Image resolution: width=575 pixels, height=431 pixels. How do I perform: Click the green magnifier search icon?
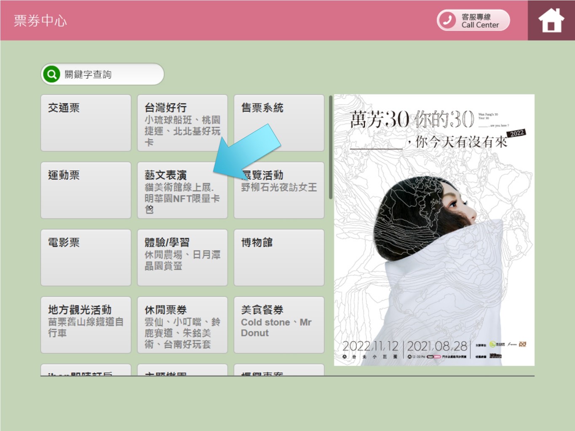pyautogui.click(x=52, y=74)
